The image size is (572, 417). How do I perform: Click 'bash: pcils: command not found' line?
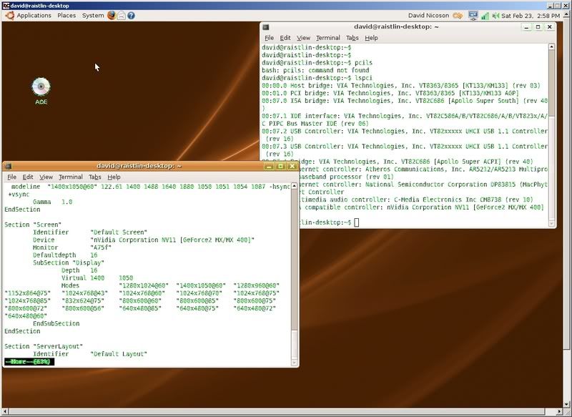click(x=315, y=70)
